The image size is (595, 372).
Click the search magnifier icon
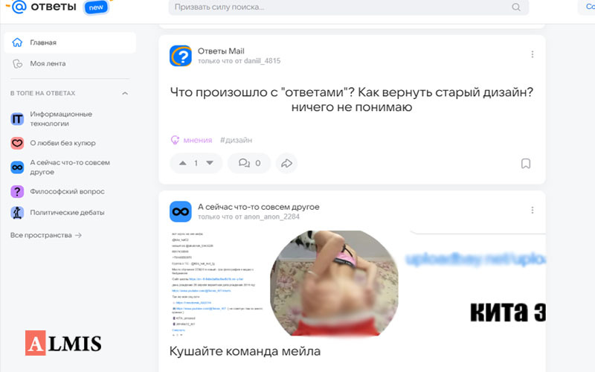coord(516,7)
